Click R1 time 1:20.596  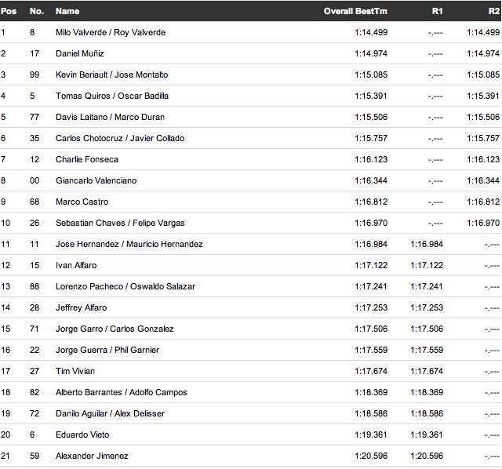pyautogui.click(x=427, y=456)
